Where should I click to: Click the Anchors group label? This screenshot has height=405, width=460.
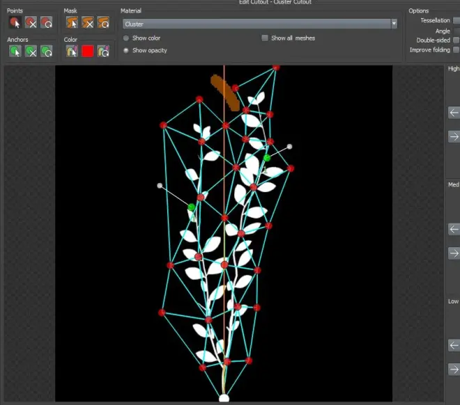17,40
